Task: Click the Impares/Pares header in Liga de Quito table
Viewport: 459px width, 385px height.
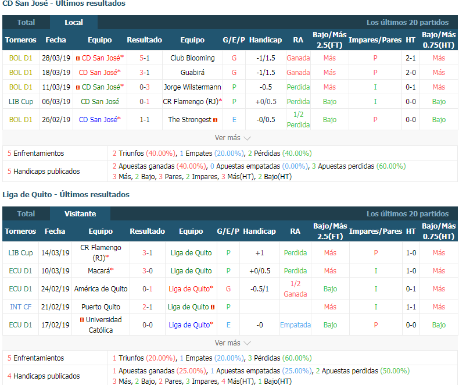Action: pyautogui.click(x=375, y=231)
